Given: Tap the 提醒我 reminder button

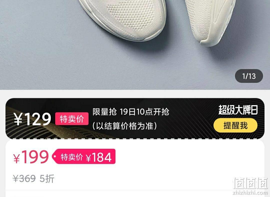Looking at the screenshot, I should point(235,125).
